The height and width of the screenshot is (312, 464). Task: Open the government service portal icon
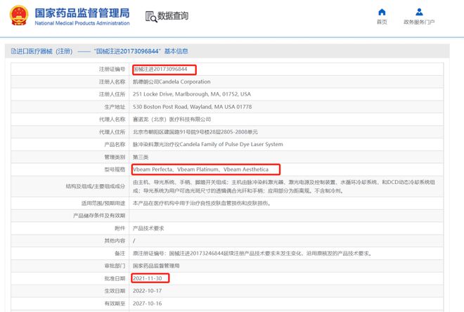pyautogui.click(x=419, y=12)
